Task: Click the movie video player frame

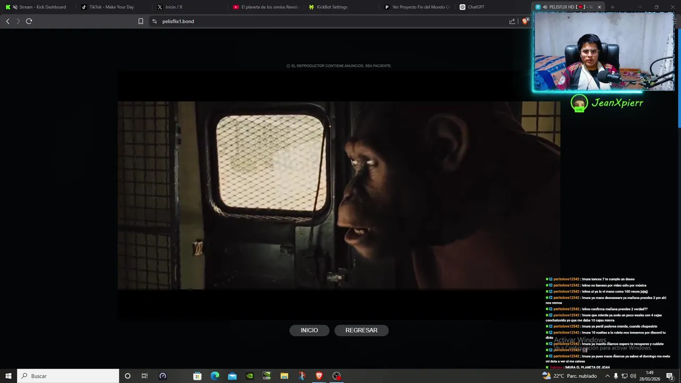Action: click(x=339, y=195)
